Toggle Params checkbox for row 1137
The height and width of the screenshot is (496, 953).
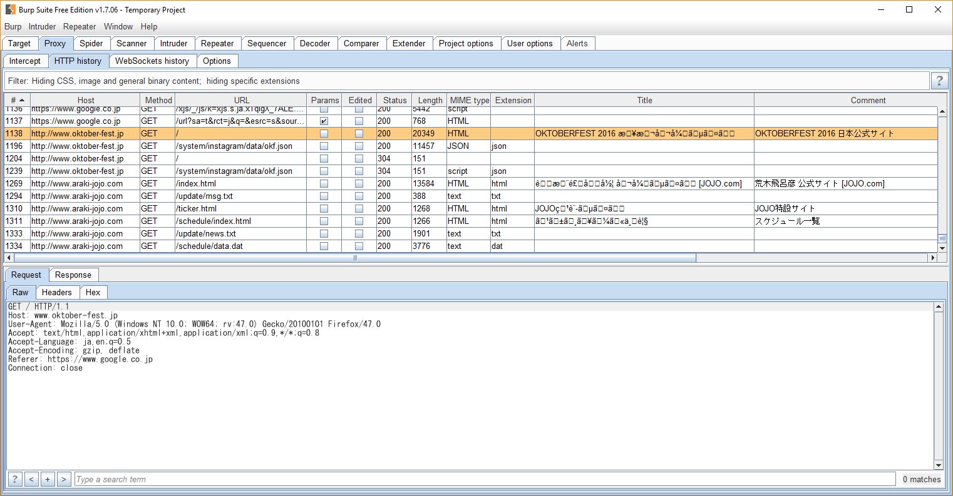coord(324,121)
